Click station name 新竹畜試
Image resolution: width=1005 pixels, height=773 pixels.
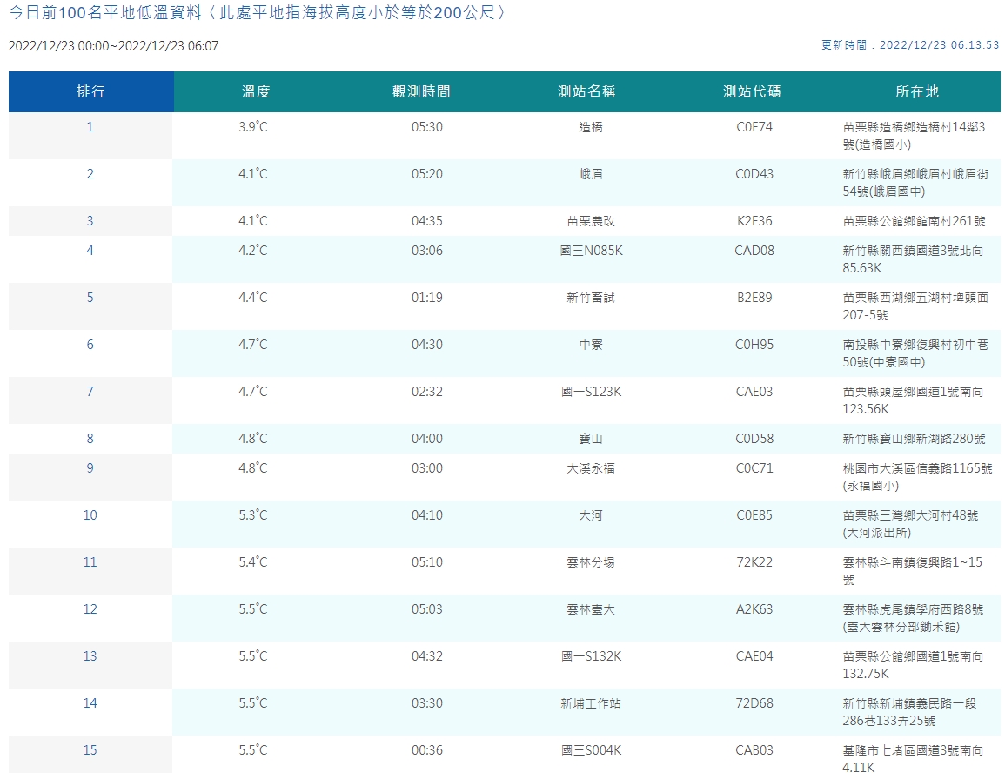590,298
